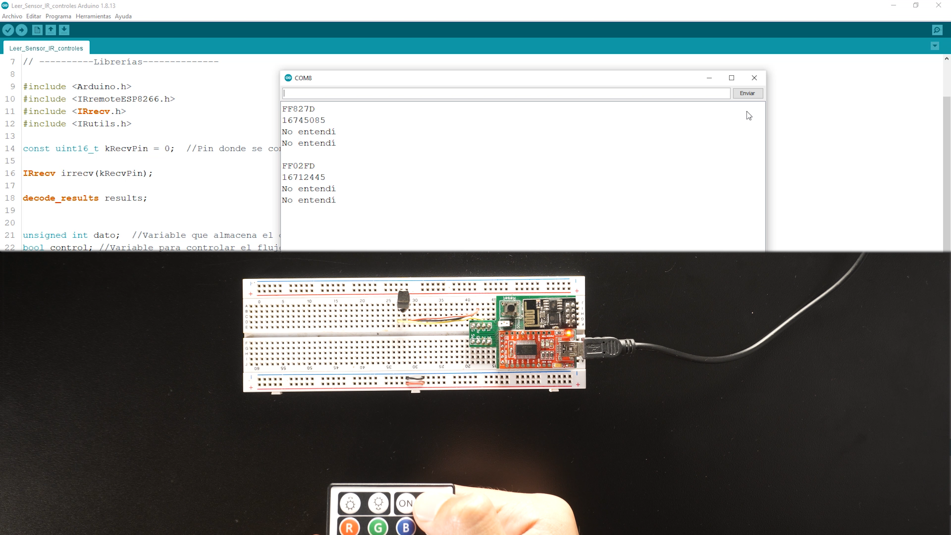Click Enviar button in COM8 monitor
The height and width of the screenshot is (535, 951).
point(746,93)
